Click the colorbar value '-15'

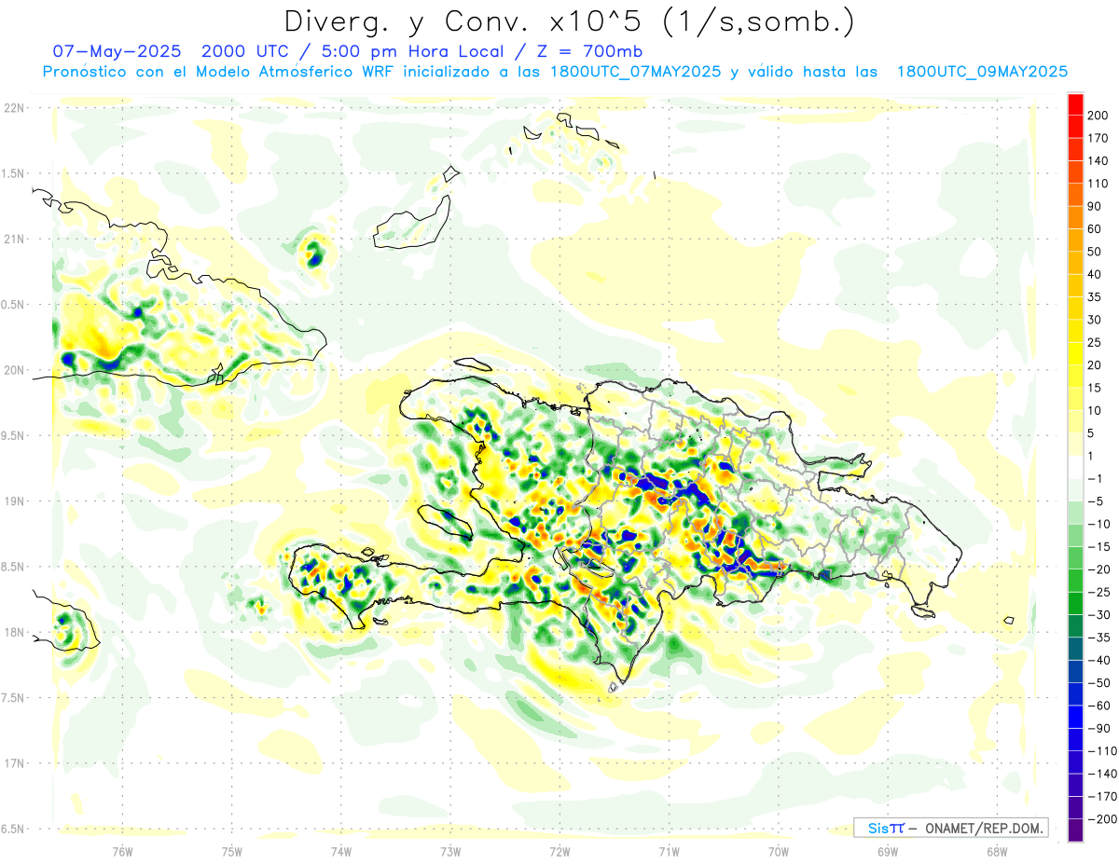(x=1098, y=547)
